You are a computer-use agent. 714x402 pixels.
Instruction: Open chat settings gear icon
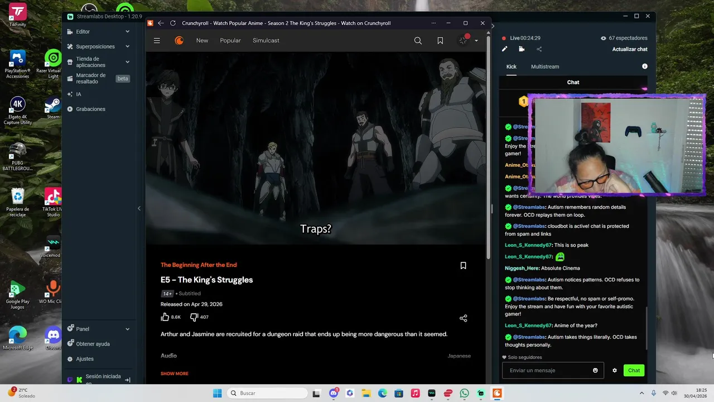[615, 370]
